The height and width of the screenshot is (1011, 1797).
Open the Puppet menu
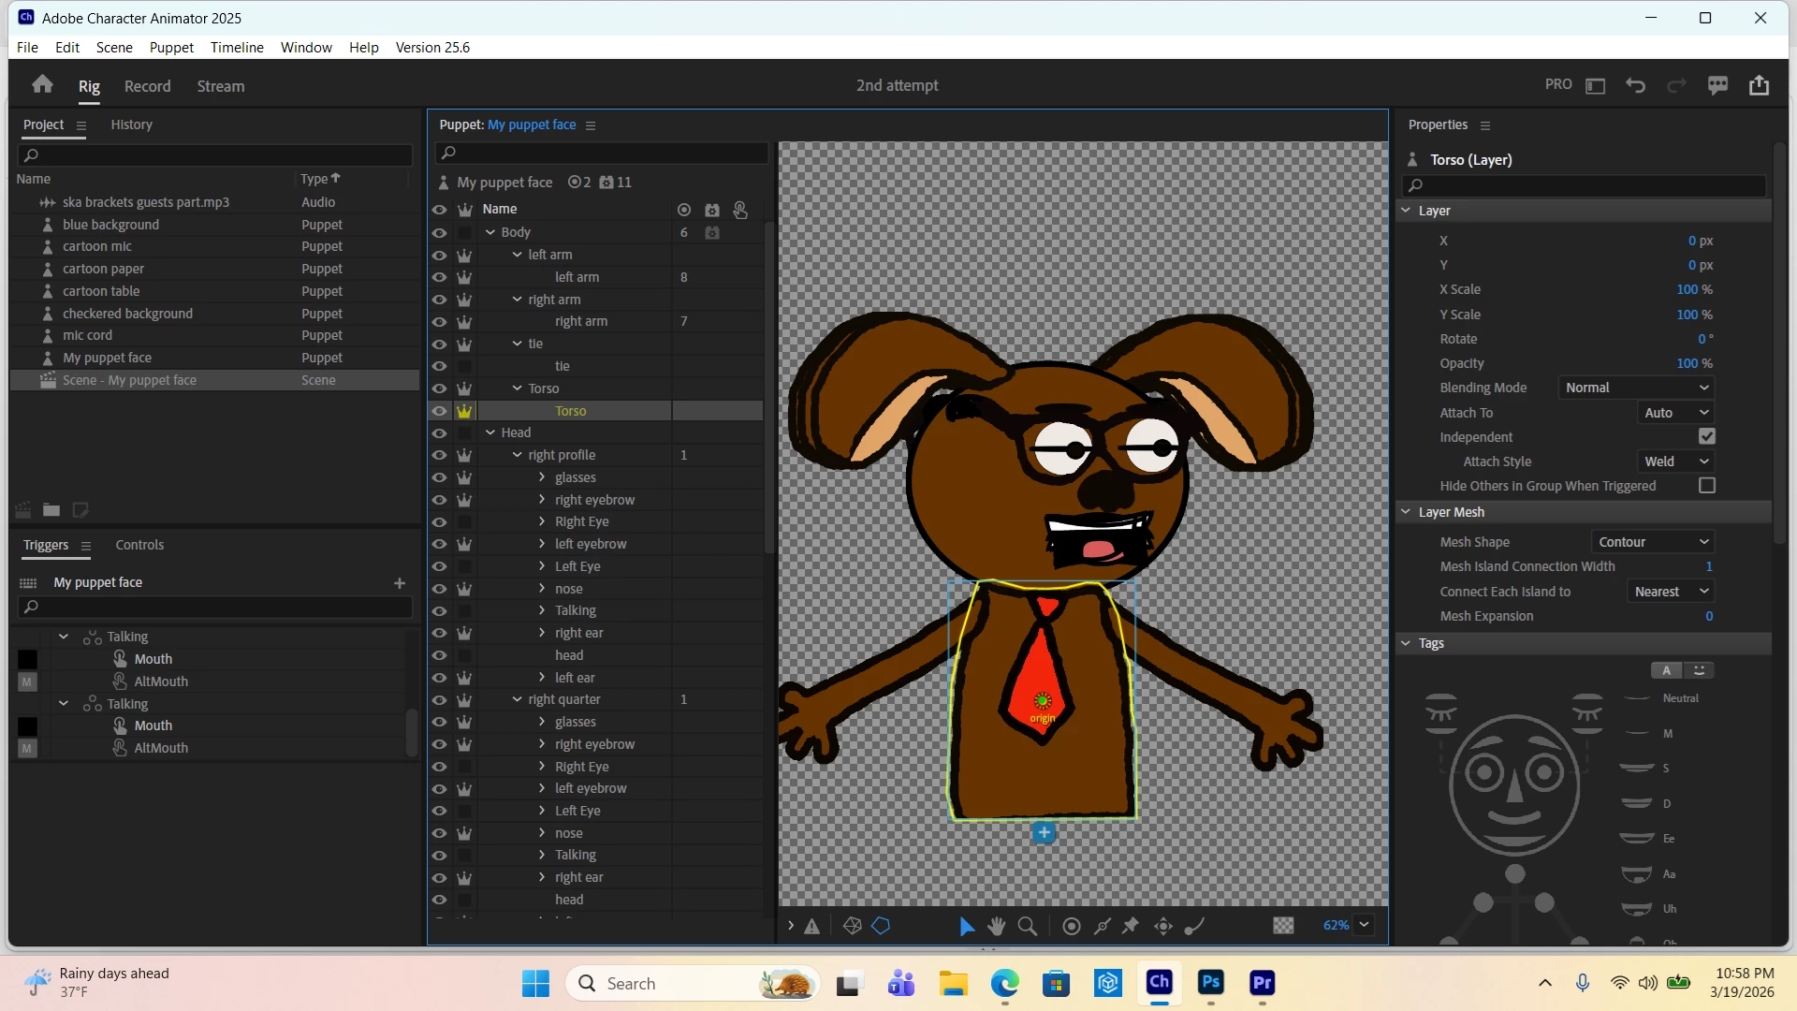coord(171,47)
